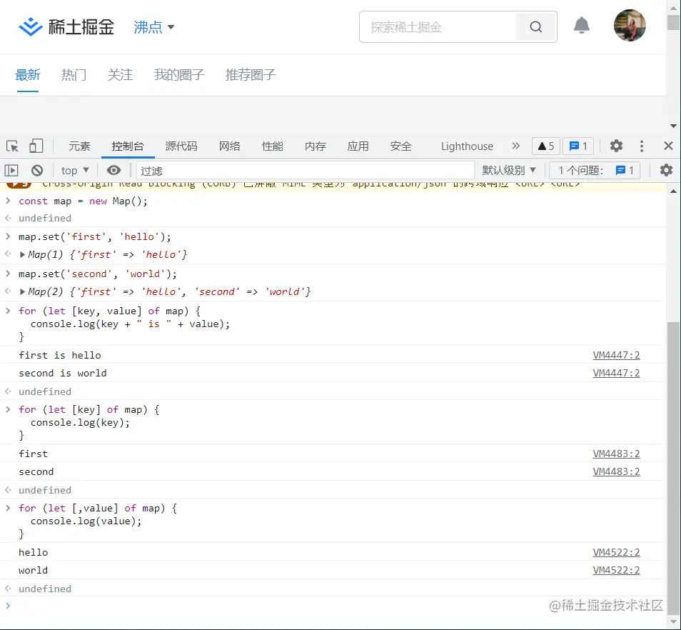Open VM4522:2 link beside 'world'
The height and width of the screenshot is (630, 681).
[x=616, y=571]
